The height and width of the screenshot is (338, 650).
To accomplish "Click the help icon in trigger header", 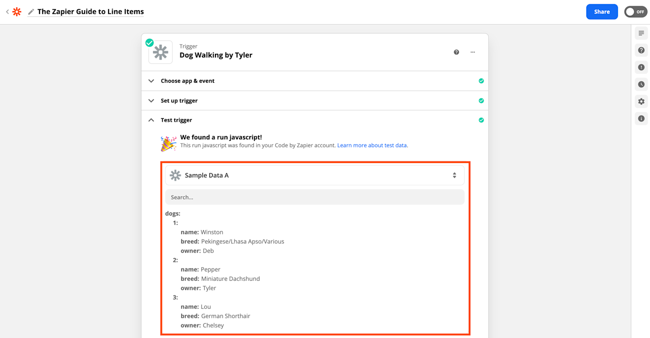I will (456, 52).
